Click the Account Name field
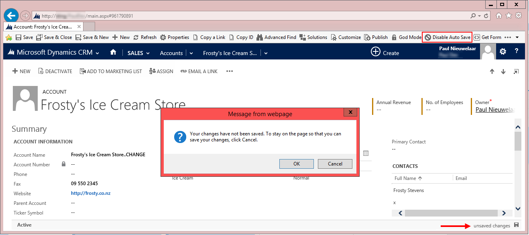This screenshot has width=529, height=235. click(x=108, y=155)
